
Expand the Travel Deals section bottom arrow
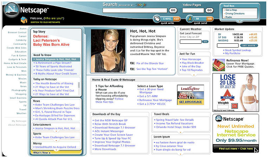click(x=181, y=132)
